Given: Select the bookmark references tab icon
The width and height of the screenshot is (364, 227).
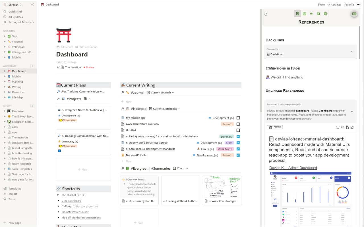Looking at the screenshot, I should pos(297,14).
